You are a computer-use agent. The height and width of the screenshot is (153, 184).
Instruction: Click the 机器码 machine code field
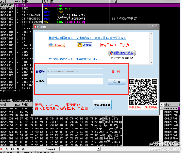click(75, 72)
